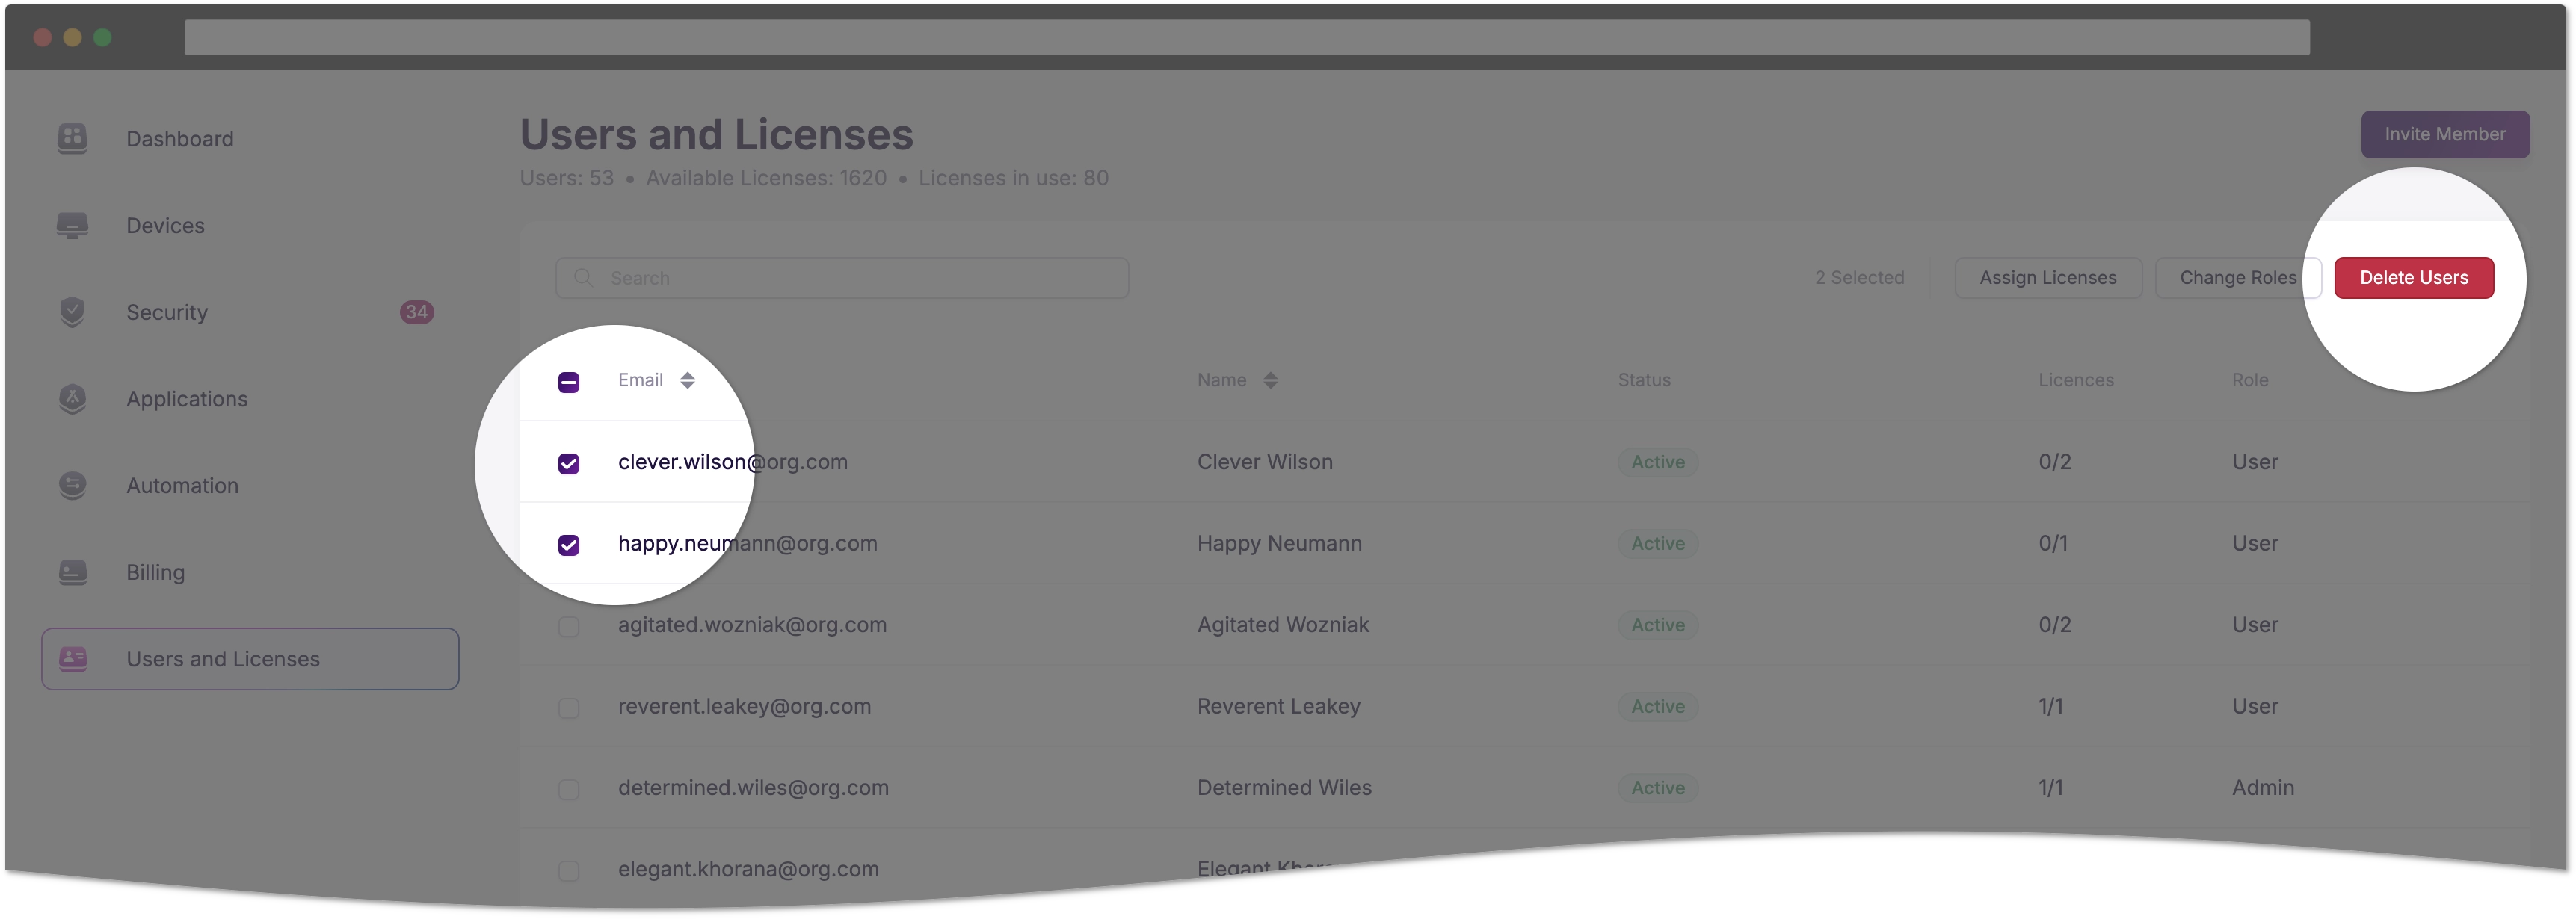Click the Billing icon in sidebar
This screenshot has width=2576, height=919.
pyautogui.click(x=73, y=571)
